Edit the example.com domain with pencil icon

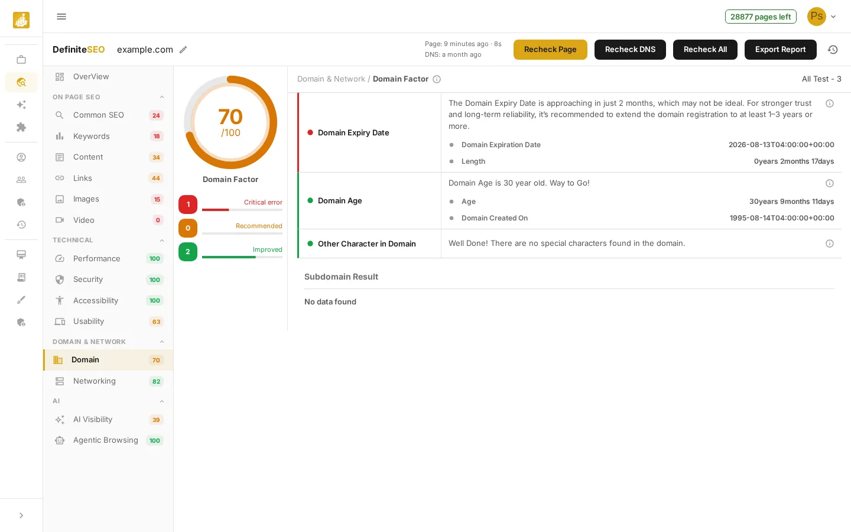(183, 50)
